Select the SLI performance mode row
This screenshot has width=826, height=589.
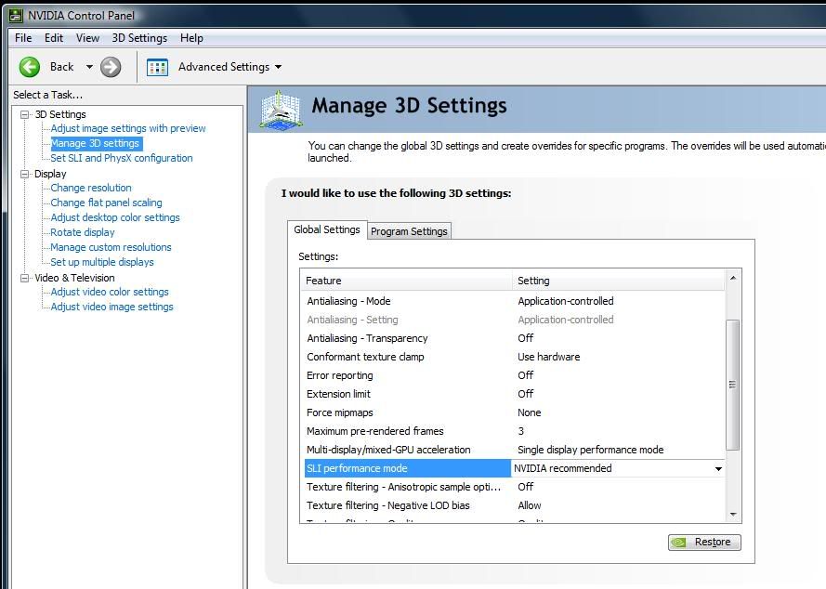(515, 468)
